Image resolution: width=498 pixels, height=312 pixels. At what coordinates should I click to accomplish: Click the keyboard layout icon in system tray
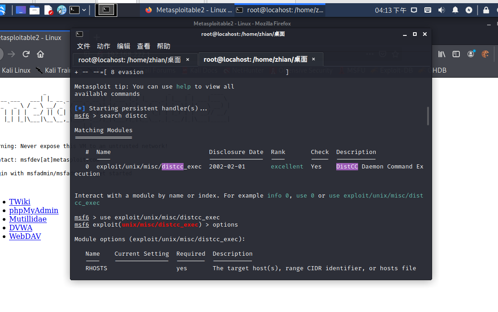428,10
